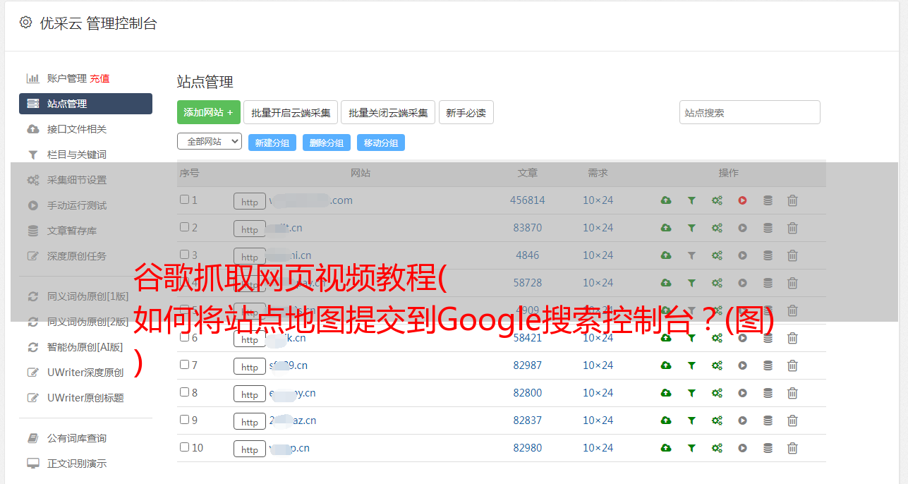
Task: Click the filter icon in the 82800 row
Action: pyautogui.click(x=691, y=393)
